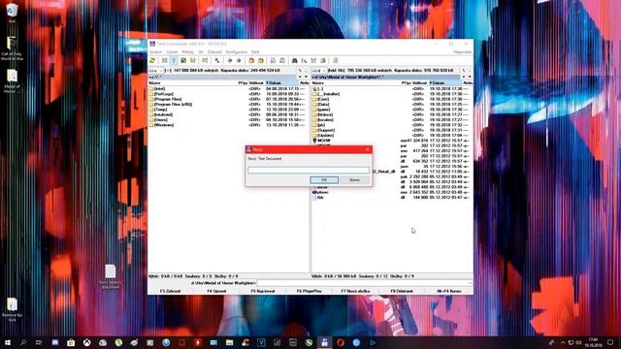
Task: Open the Nápověda help menu
Action: click(462, 51)
